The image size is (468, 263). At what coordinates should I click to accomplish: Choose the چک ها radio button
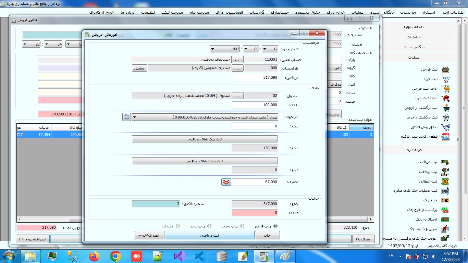pos(177,226)
